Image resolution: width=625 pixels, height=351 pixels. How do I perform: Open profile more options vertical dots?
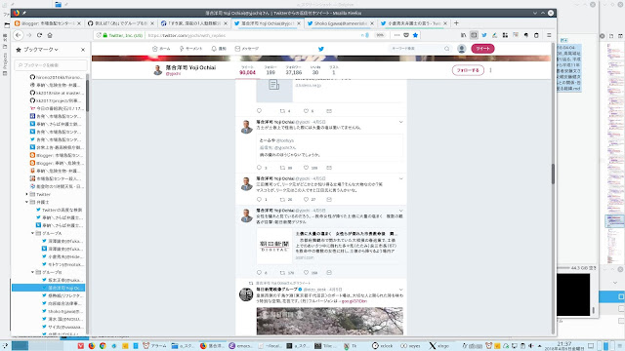(490, 70)
